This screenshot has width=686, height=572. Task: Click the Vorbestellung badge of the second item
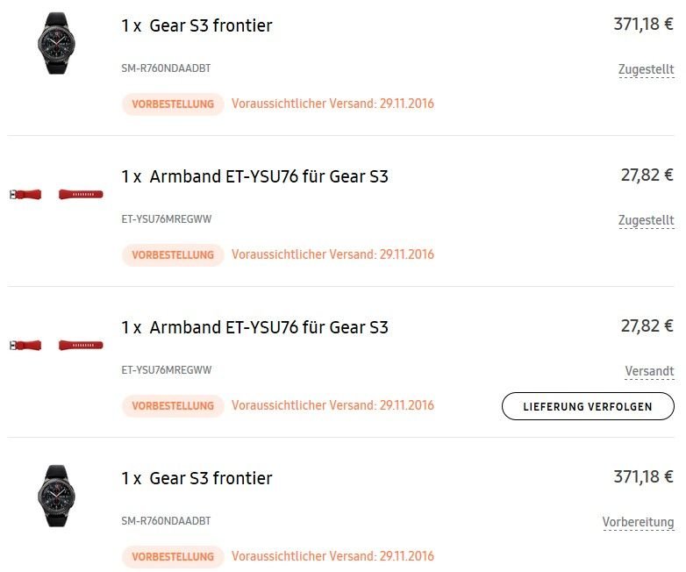pos(173,255)
